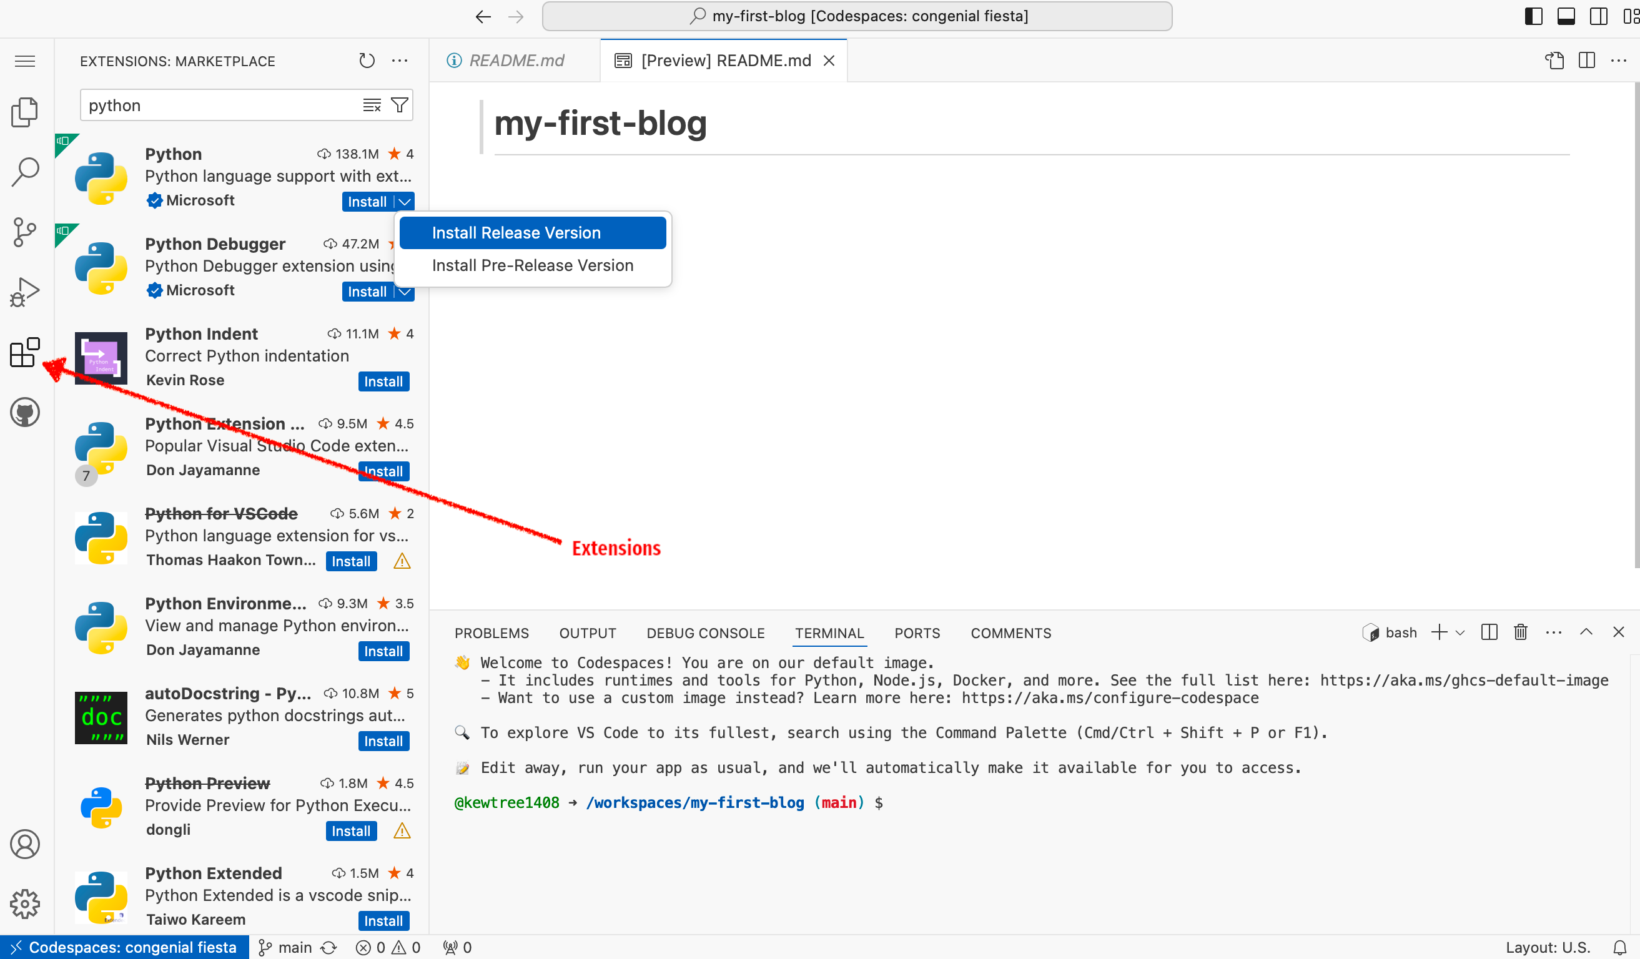The width and height of the screenshot is (1640, 959).
Task: Open the Explorer view in activity bar
Action: (x=25, y=112)
